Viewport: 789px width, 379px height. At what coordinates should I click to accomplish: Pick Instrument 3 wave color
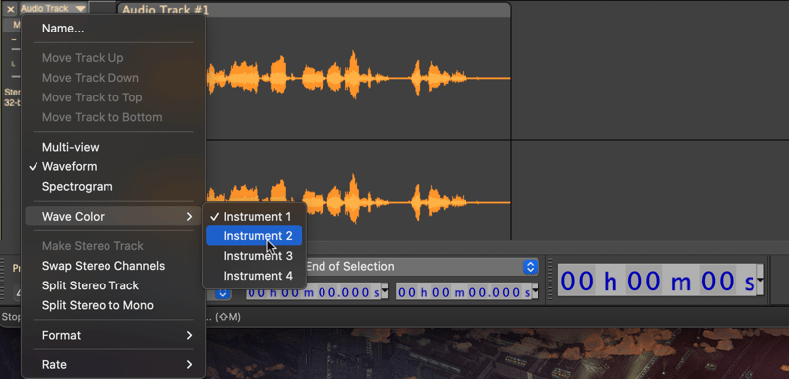tap(254, 256)
